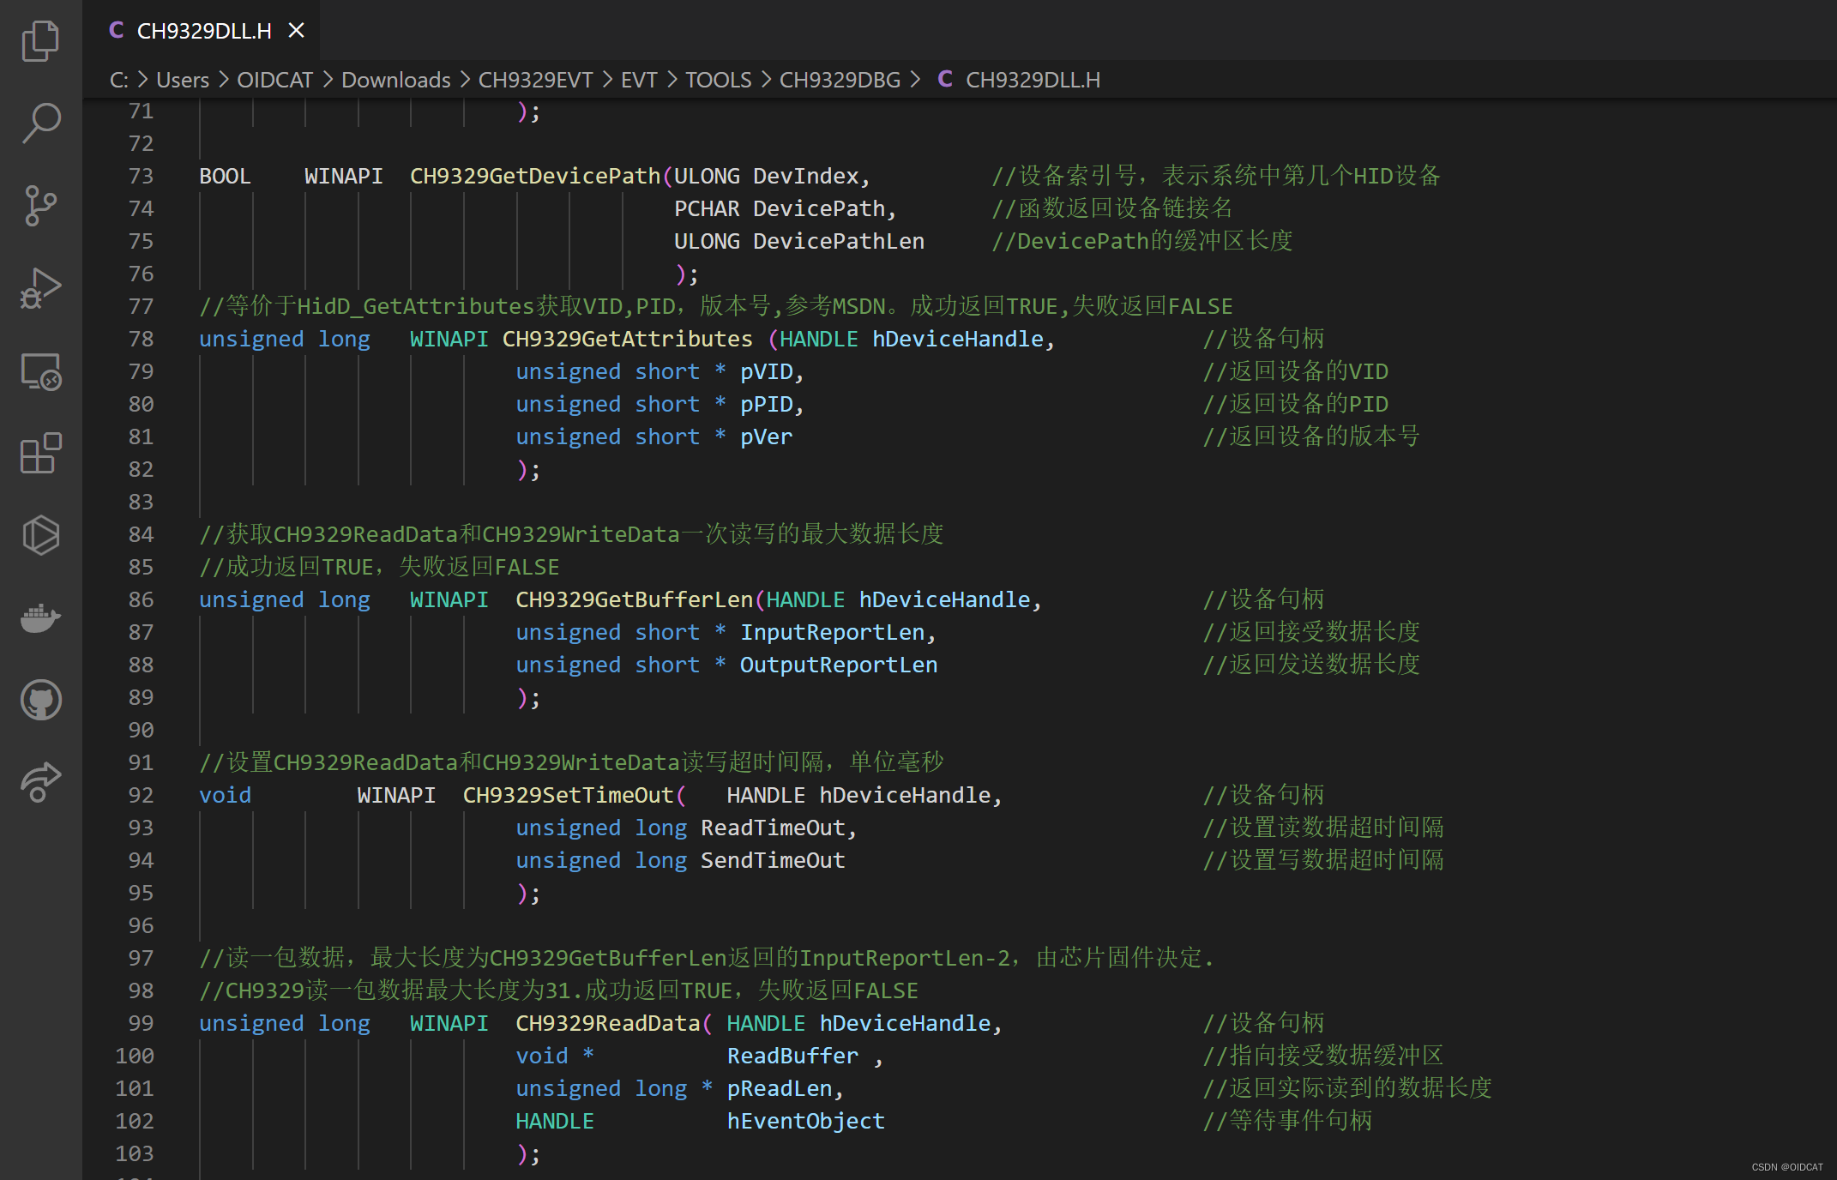1837x1180 pixels.
Task: Close the CH9329DLL.H editor tab
Action: [296, 31]
